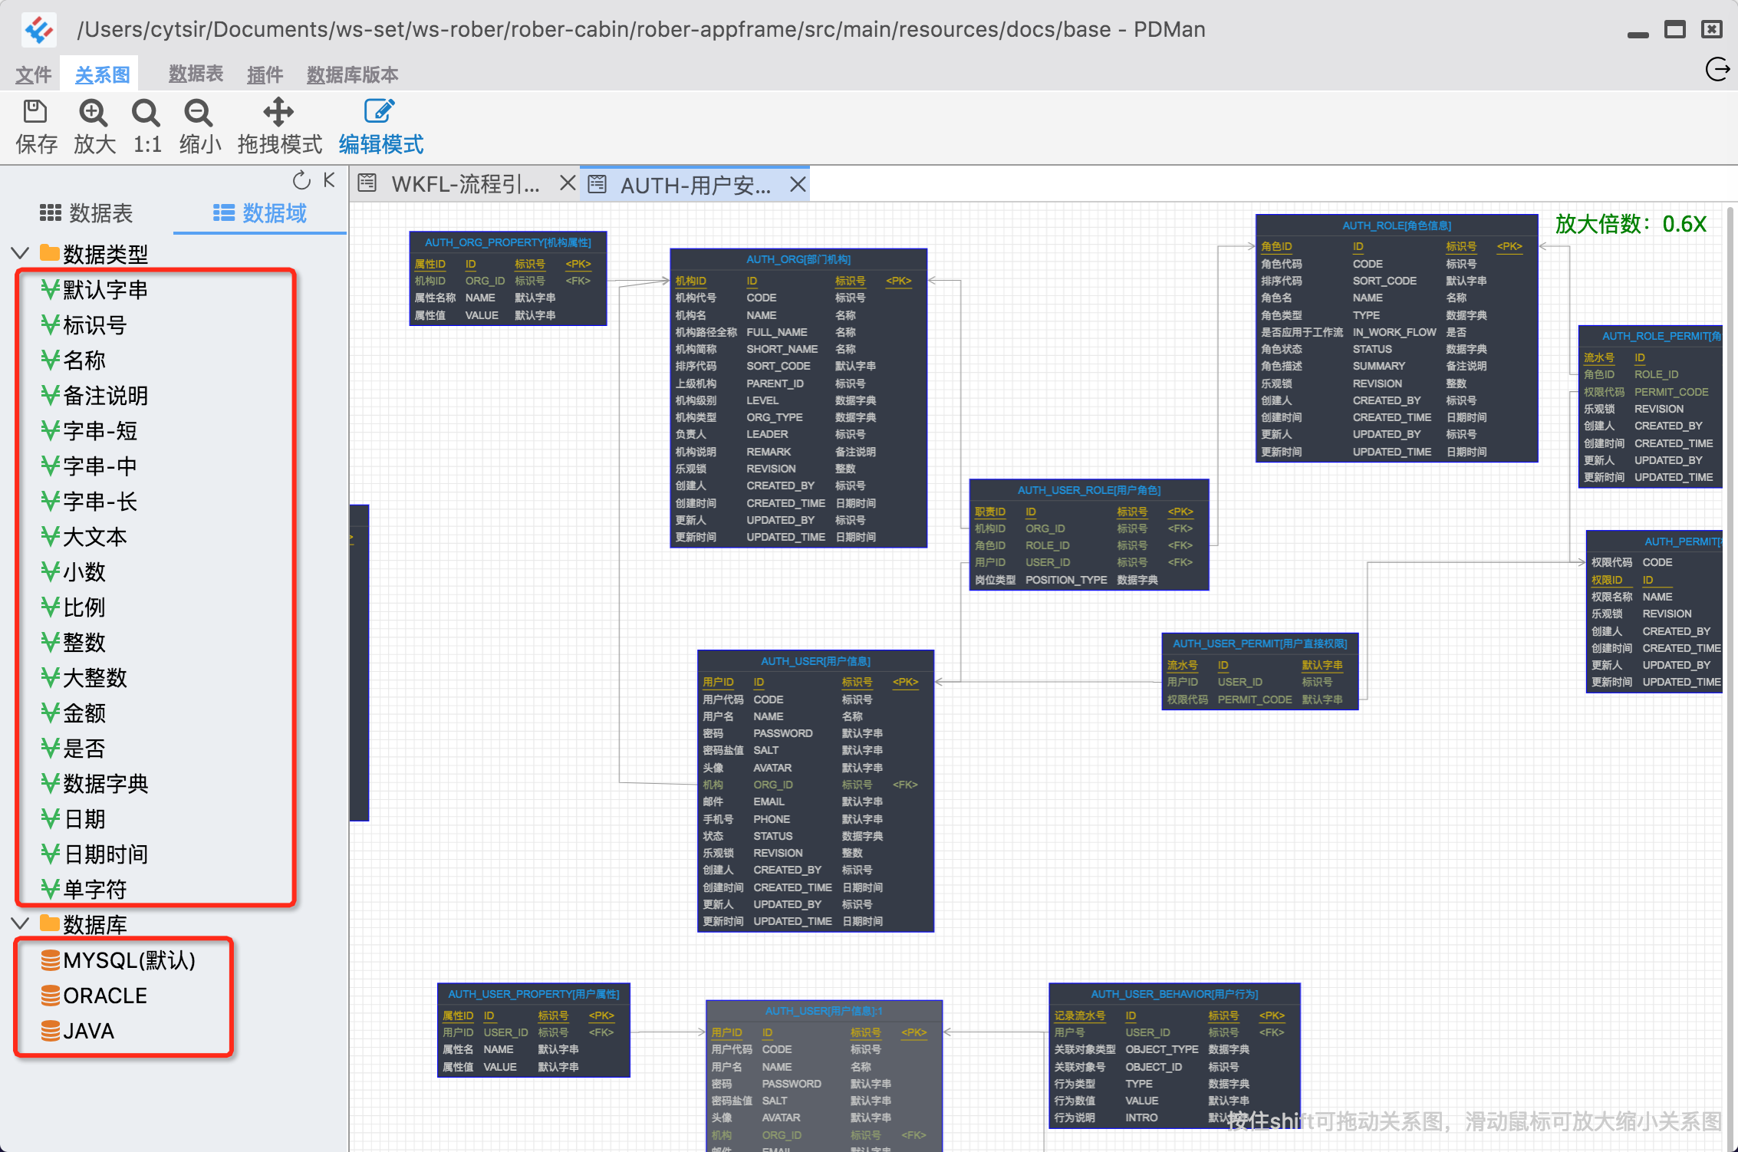This screenshot has height=1152, width=1738.
Task: Collapse the 数据类型 folder
Action: pos(21,253)
